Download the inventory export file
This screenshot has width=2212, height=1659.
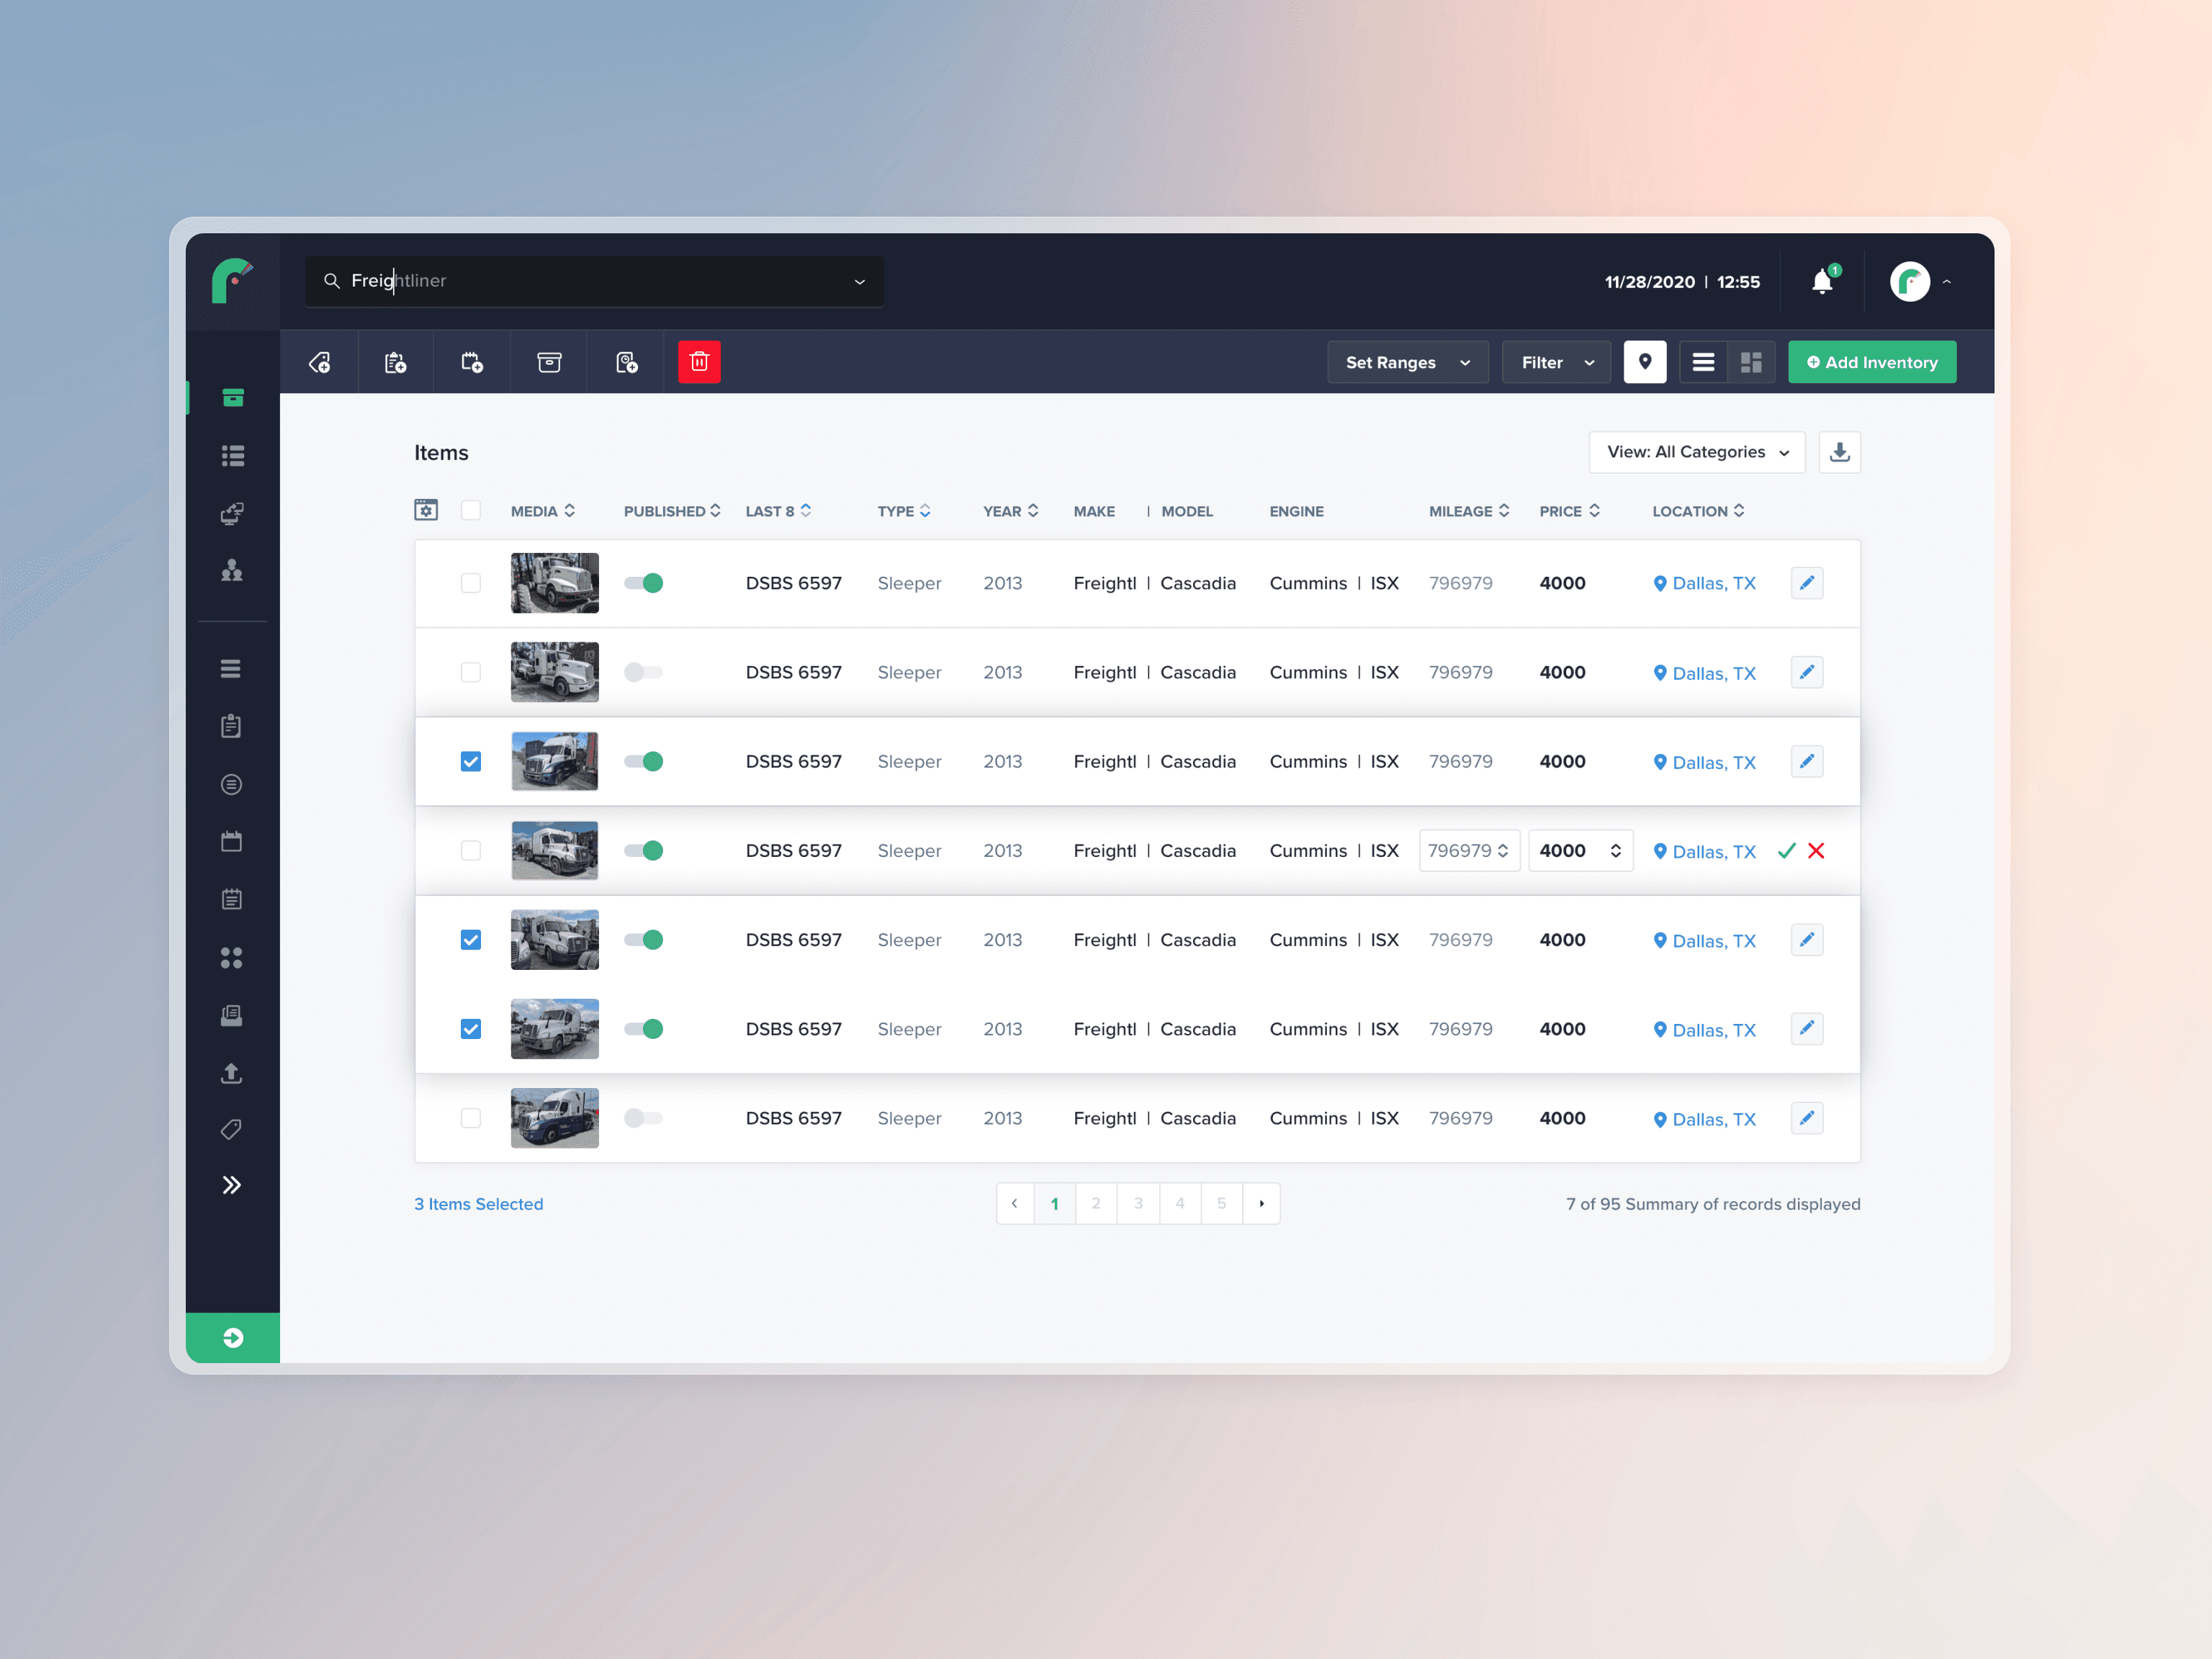click(x=1840, y=452)
